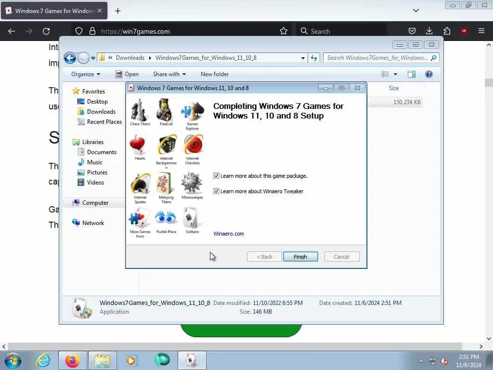
Task: Click Downloads in the address breadcrumb
Action: click(x=130, y=58)
